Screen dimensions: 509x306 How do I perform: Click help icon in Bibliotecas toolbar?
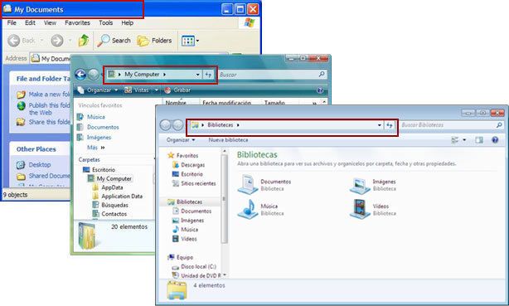[x=495, y=140]
